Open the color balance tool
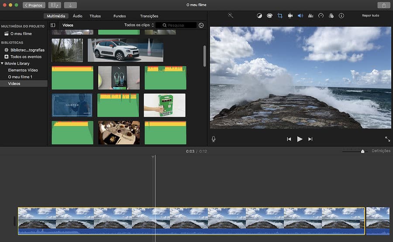 point(259,16)
